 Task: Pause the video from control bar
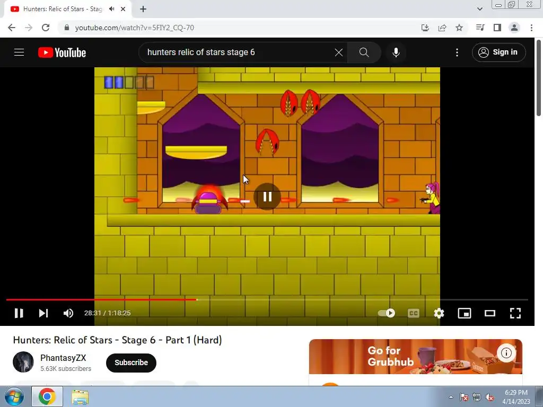[x=19, y=313]
